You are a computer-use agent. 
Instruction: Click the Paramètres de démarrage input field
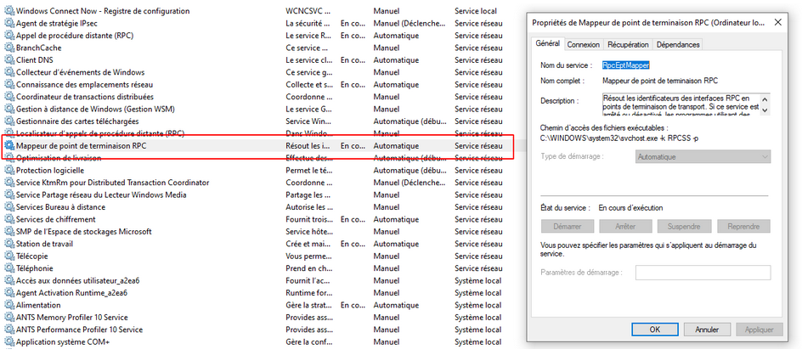tap(703, 273)
